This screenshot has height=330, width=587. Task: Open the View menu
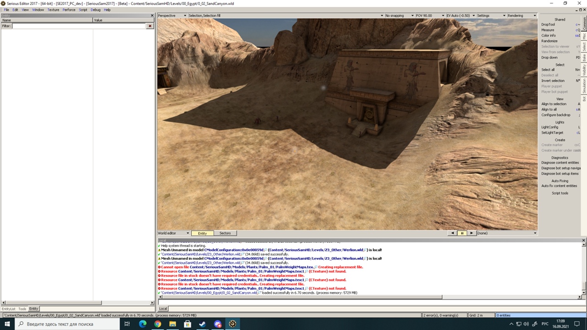coord(25,10)
